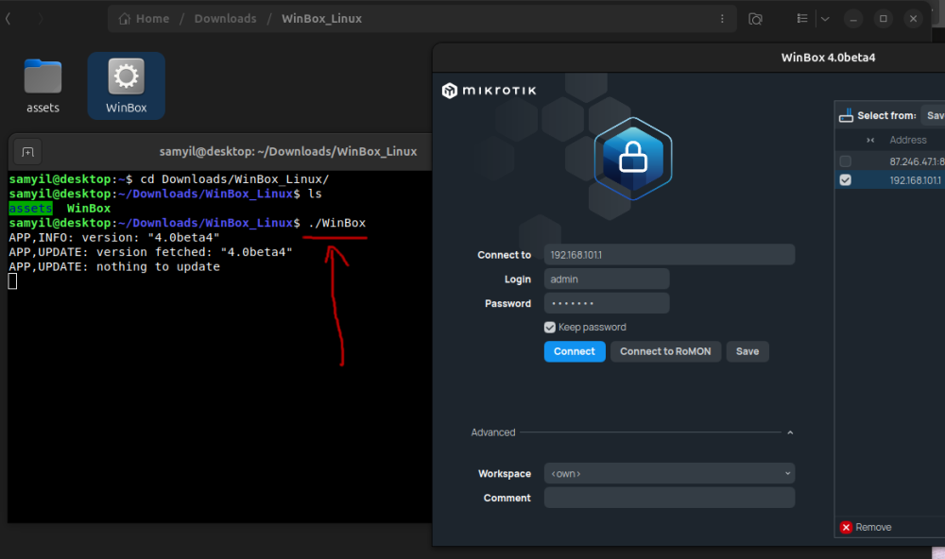Image resolution: width=945 pixels, height=559 pixels.
Task: Click into the Comment input field
Action: click(x=669, y=498)
